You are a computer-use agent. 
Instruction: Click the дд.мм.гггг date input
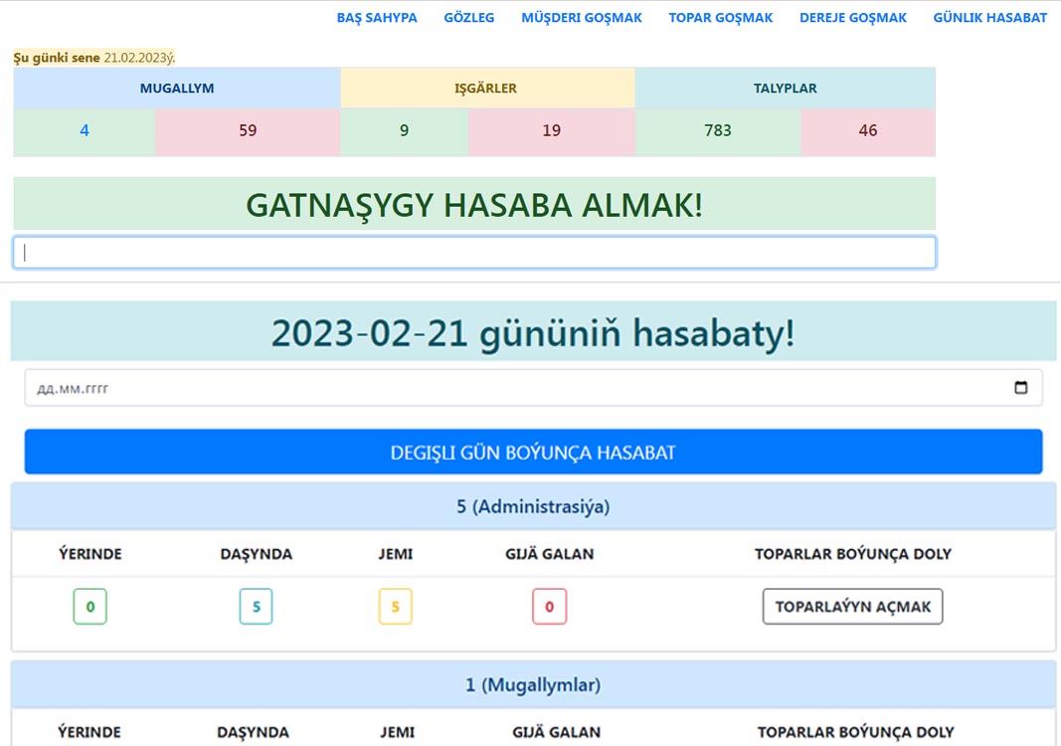pyautogui.click(x=533, y=388)
